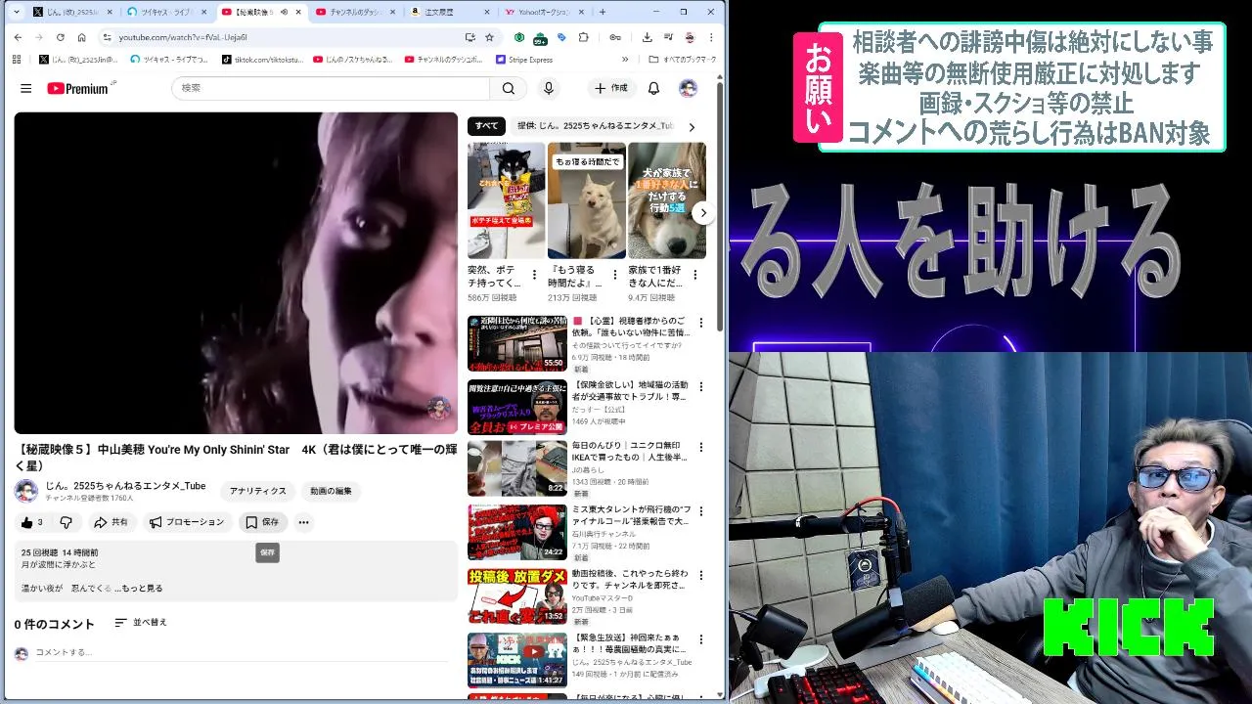
Task: Open アナリティクス for the video
Action: click(x=258, y=491)
